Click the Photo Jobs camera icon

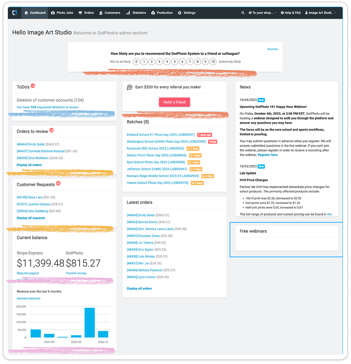coord(53,13)
